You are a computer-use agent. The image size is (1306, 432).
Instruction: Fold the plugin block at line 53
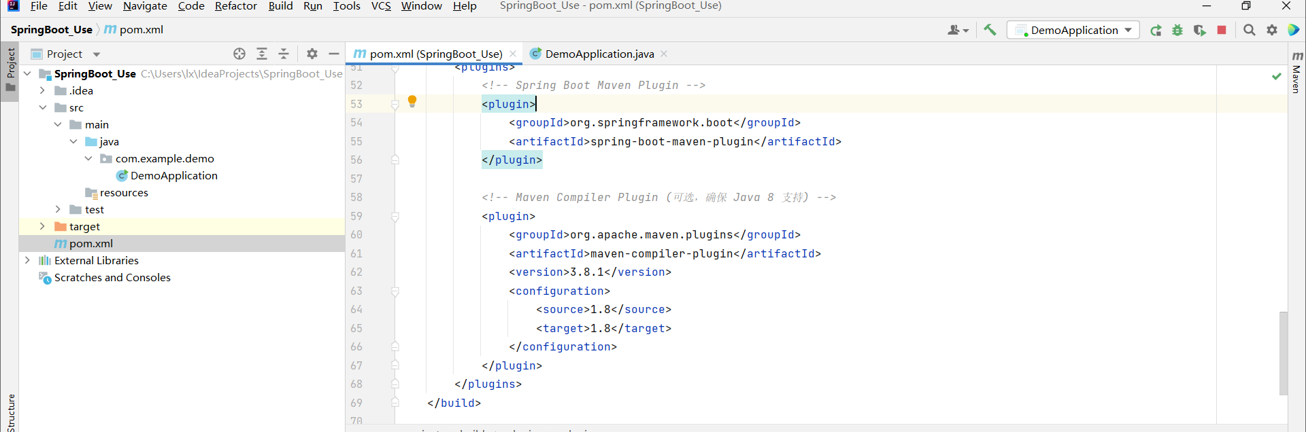(395, 104)
